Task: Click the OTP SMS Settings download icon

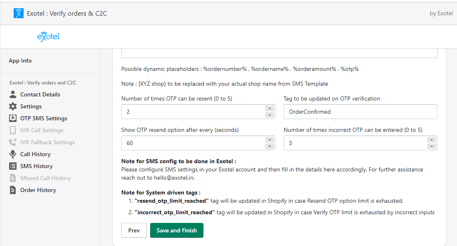Action: 13,118
